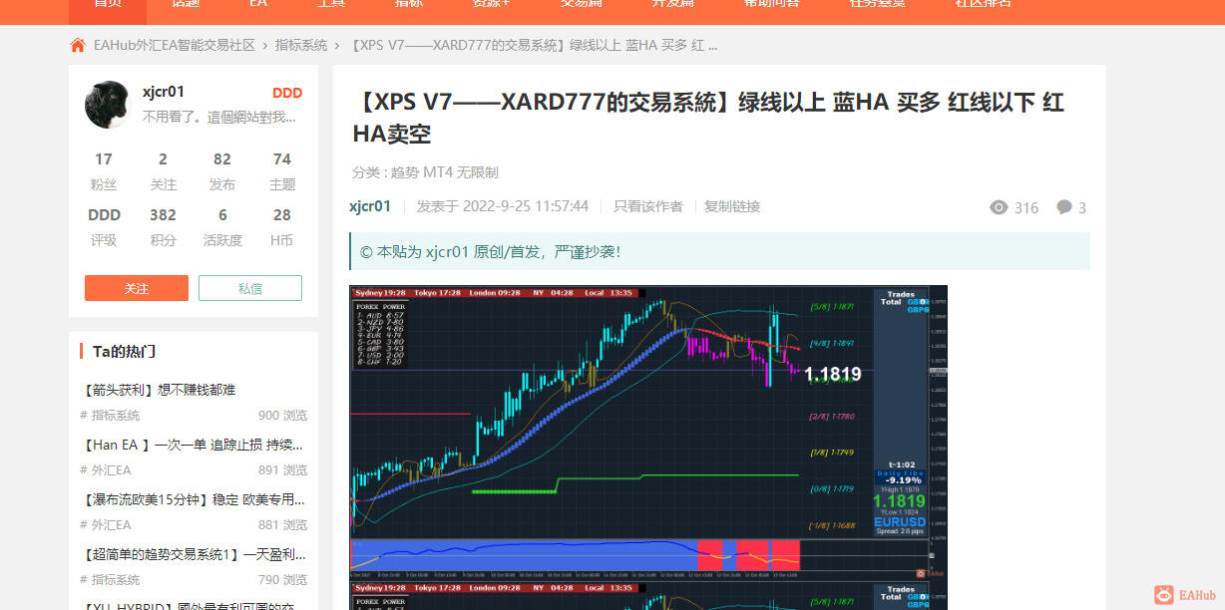This screenshot has width=1225, height=610.
Task: Open the 趋势 category tag
Action: [405, 172]
